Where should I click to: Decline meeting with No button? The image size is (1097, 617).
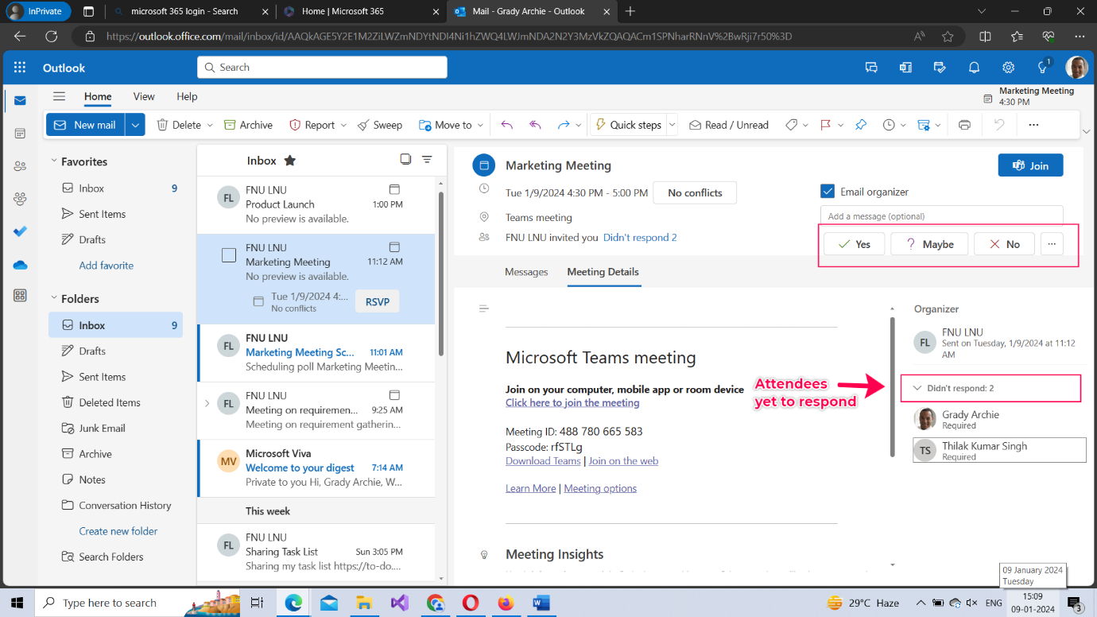1004,244
